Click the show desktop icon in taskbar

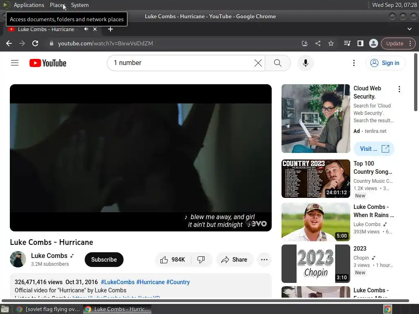coord(5,309)
